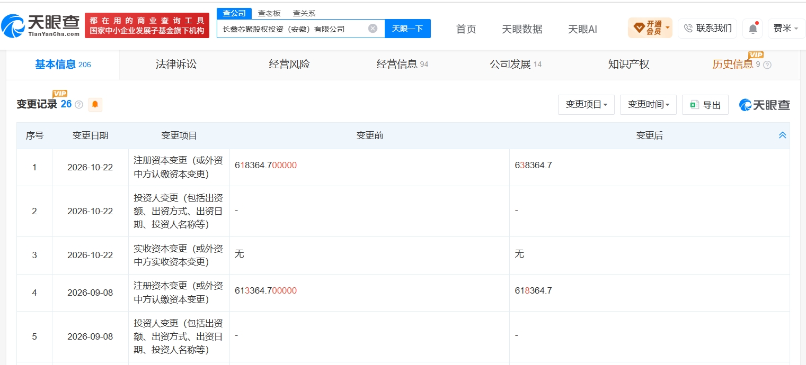Go to 首页 in top navigation
Viewport: 806px width, 365px height.
point(466,29)
